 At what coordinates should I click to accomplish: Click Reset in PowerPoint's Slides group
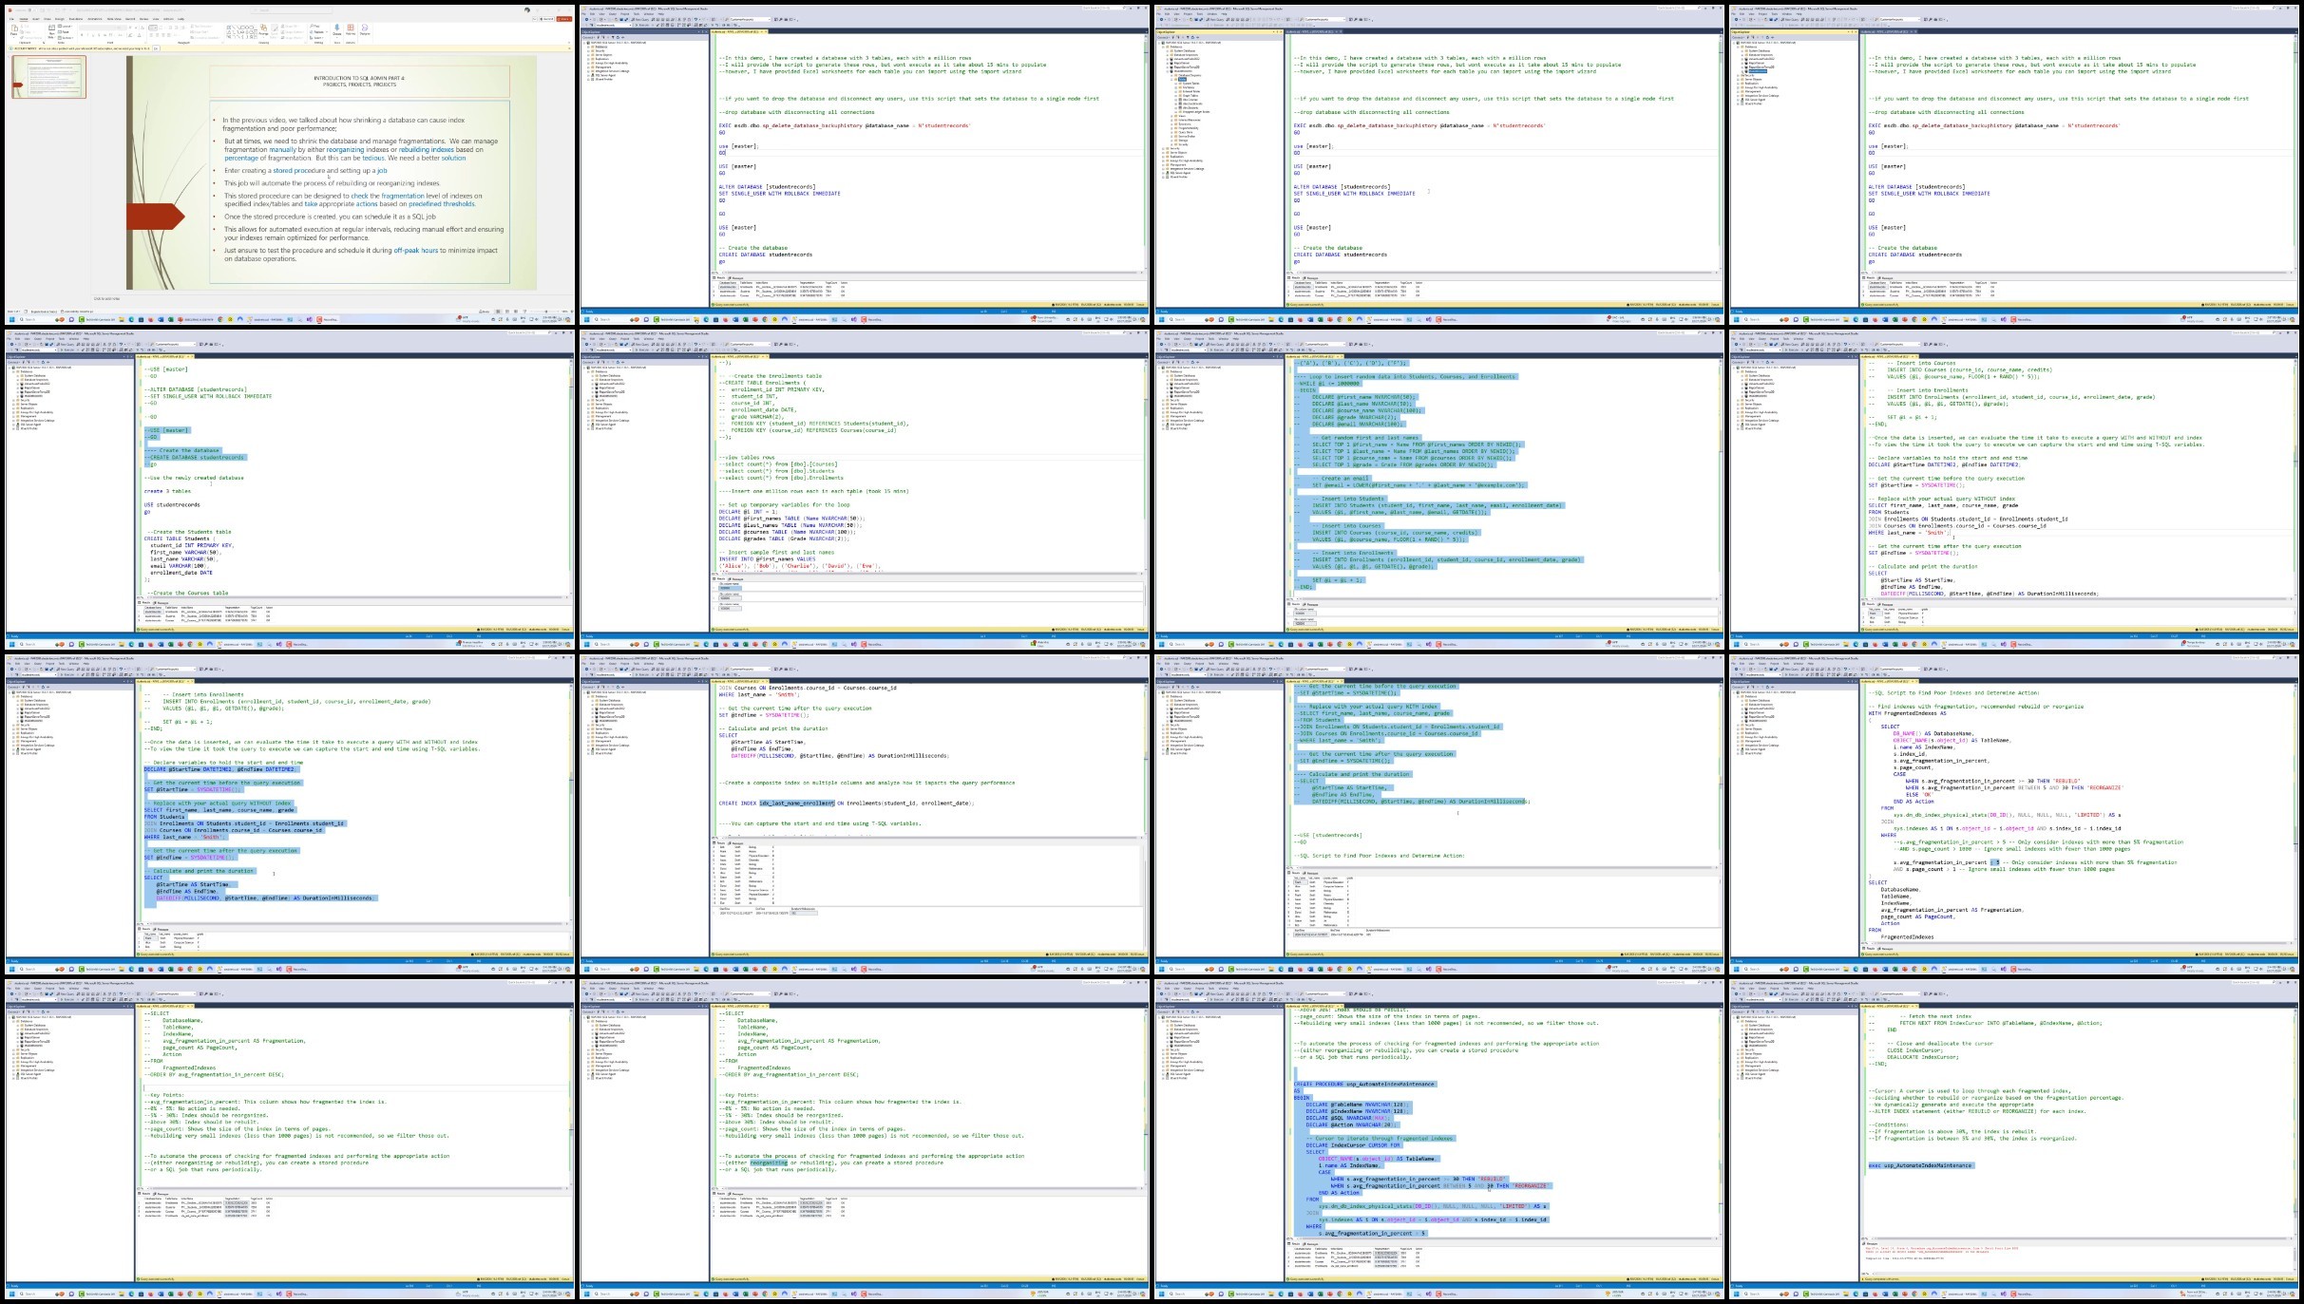tap(64, 31)
